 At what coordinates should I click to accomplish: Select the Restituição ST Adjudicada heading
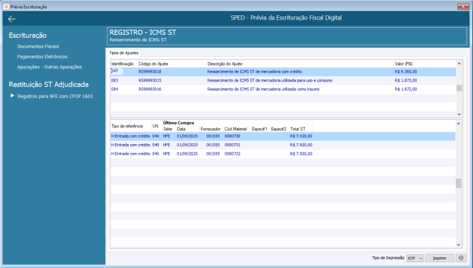tap(48, 84)
